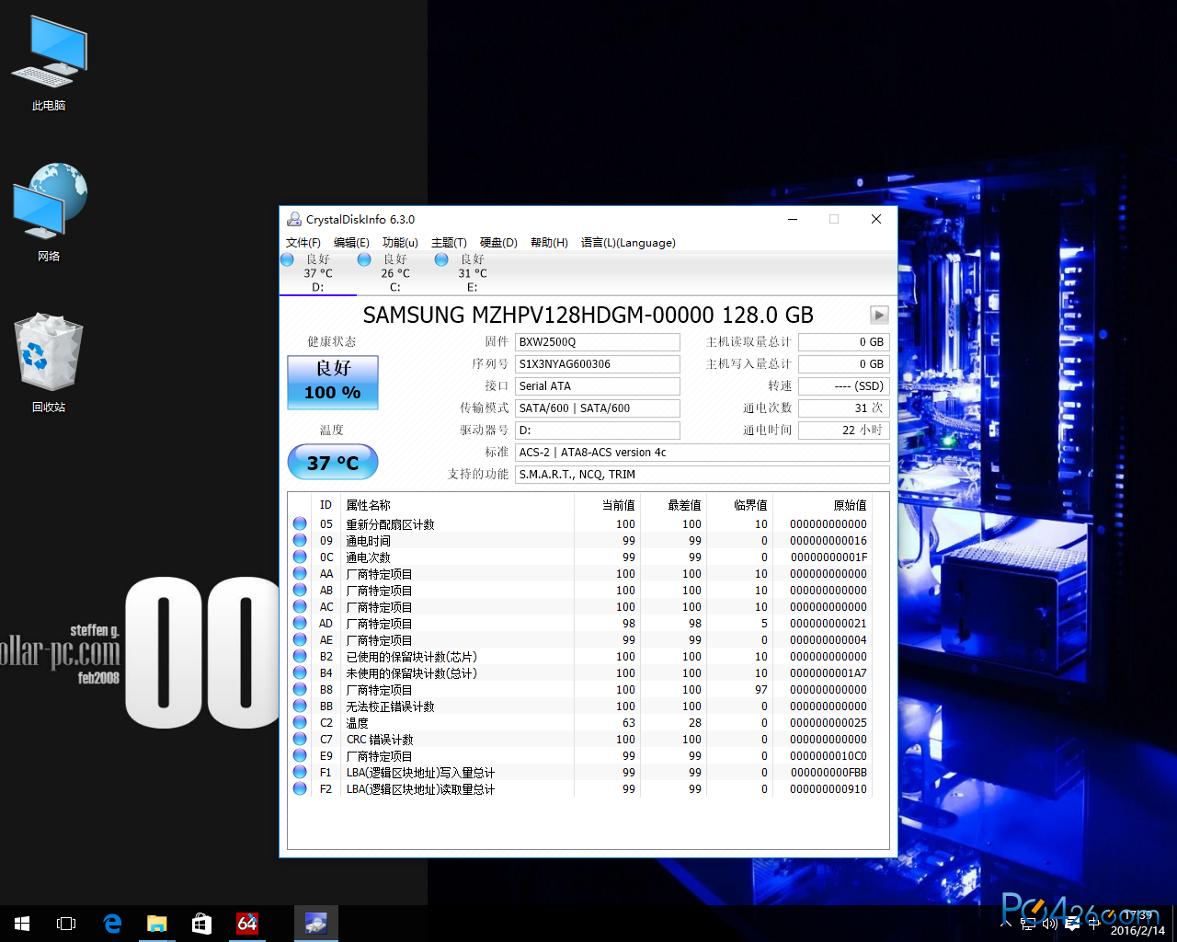Viewport: 1177px width, 942px height.
Task: Click the SATA/600 transfer mode field
Action: click(x=598, y=408)
